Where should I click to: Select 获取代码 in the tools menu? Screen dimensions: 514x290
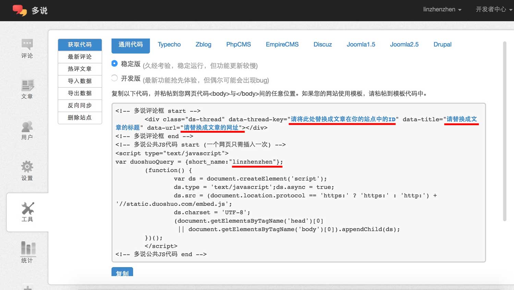(x=80, y=45)
